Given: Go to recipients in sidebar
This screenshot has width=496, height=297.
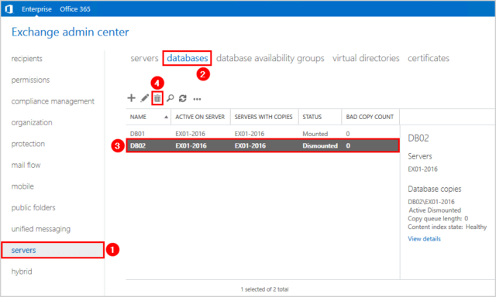Looking at the screenshot, I should (27, 59).
